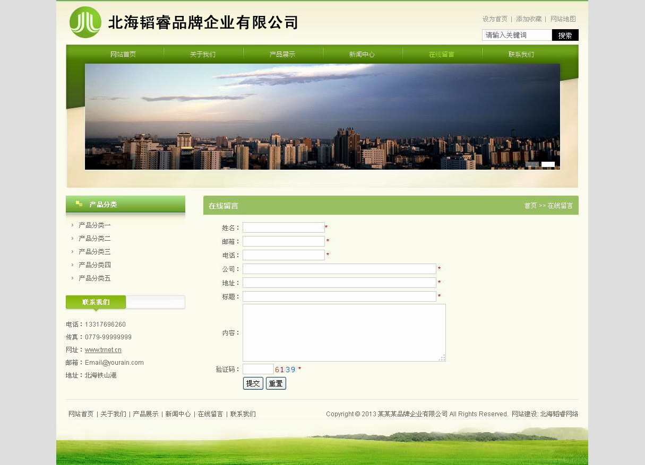Submit the form with 提交 button
Viewport: 645px width, 465px height.
click(253, 383)
